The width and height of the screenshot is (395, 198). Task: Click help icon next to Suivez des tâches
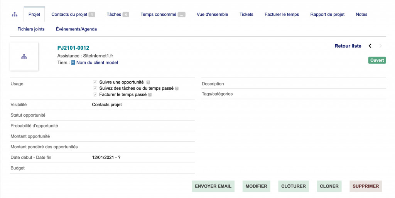pyautogui.click(x=177, y=89)
